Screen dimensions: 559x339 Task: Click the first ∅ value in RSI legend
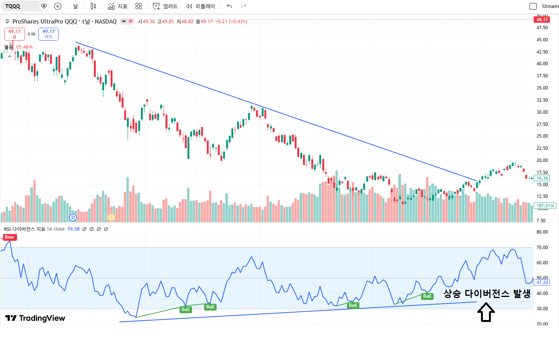click(84, 229)
